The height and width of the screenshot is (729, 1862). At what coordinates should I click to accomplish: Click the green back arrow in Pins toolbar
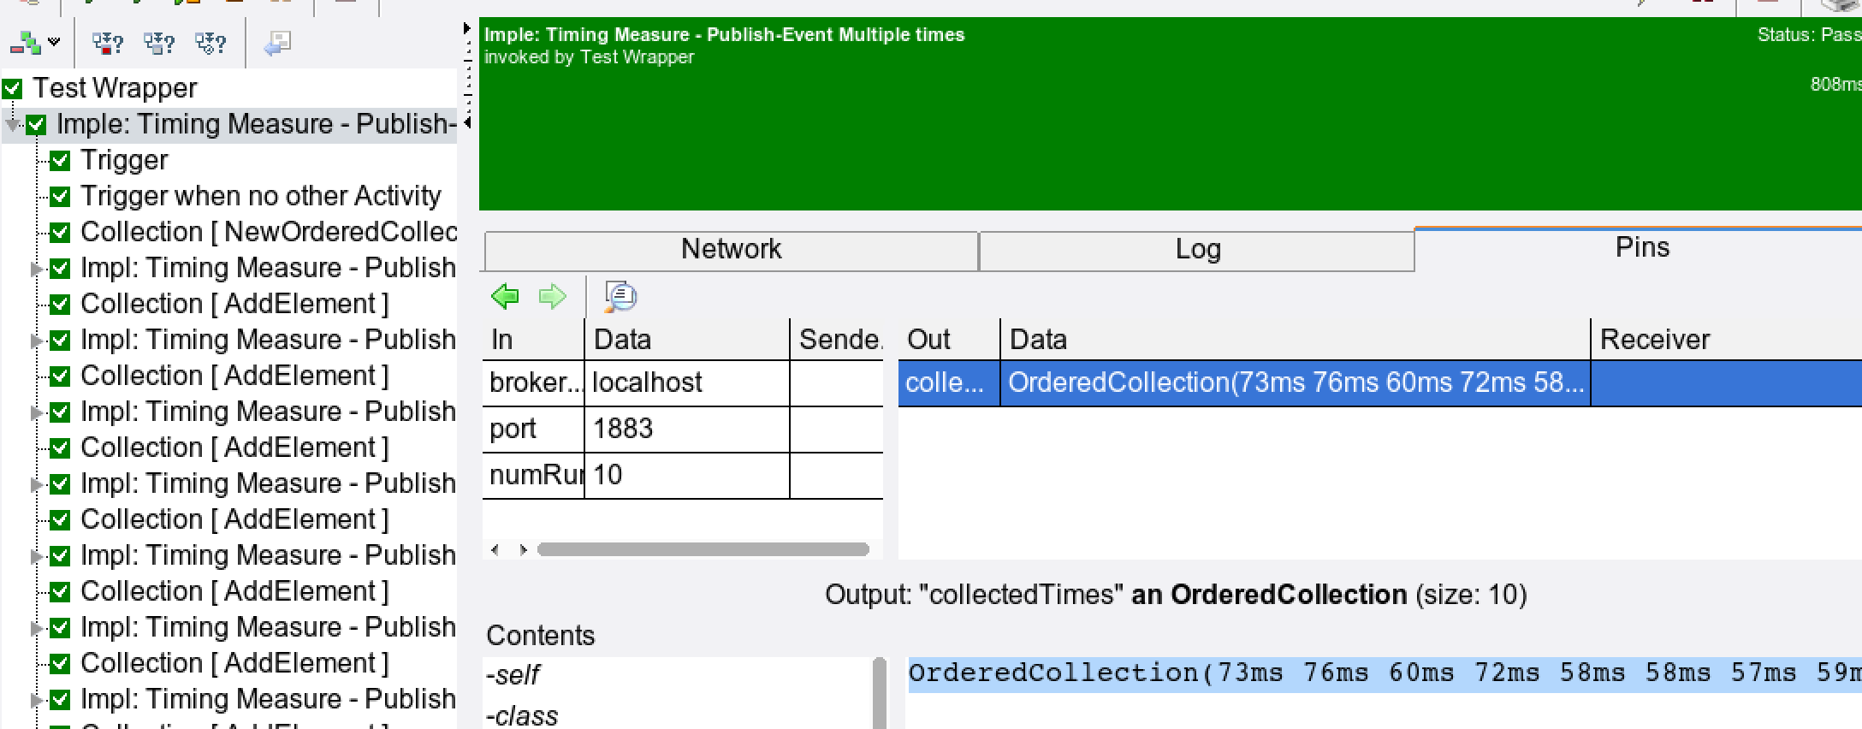click(505, 297)
